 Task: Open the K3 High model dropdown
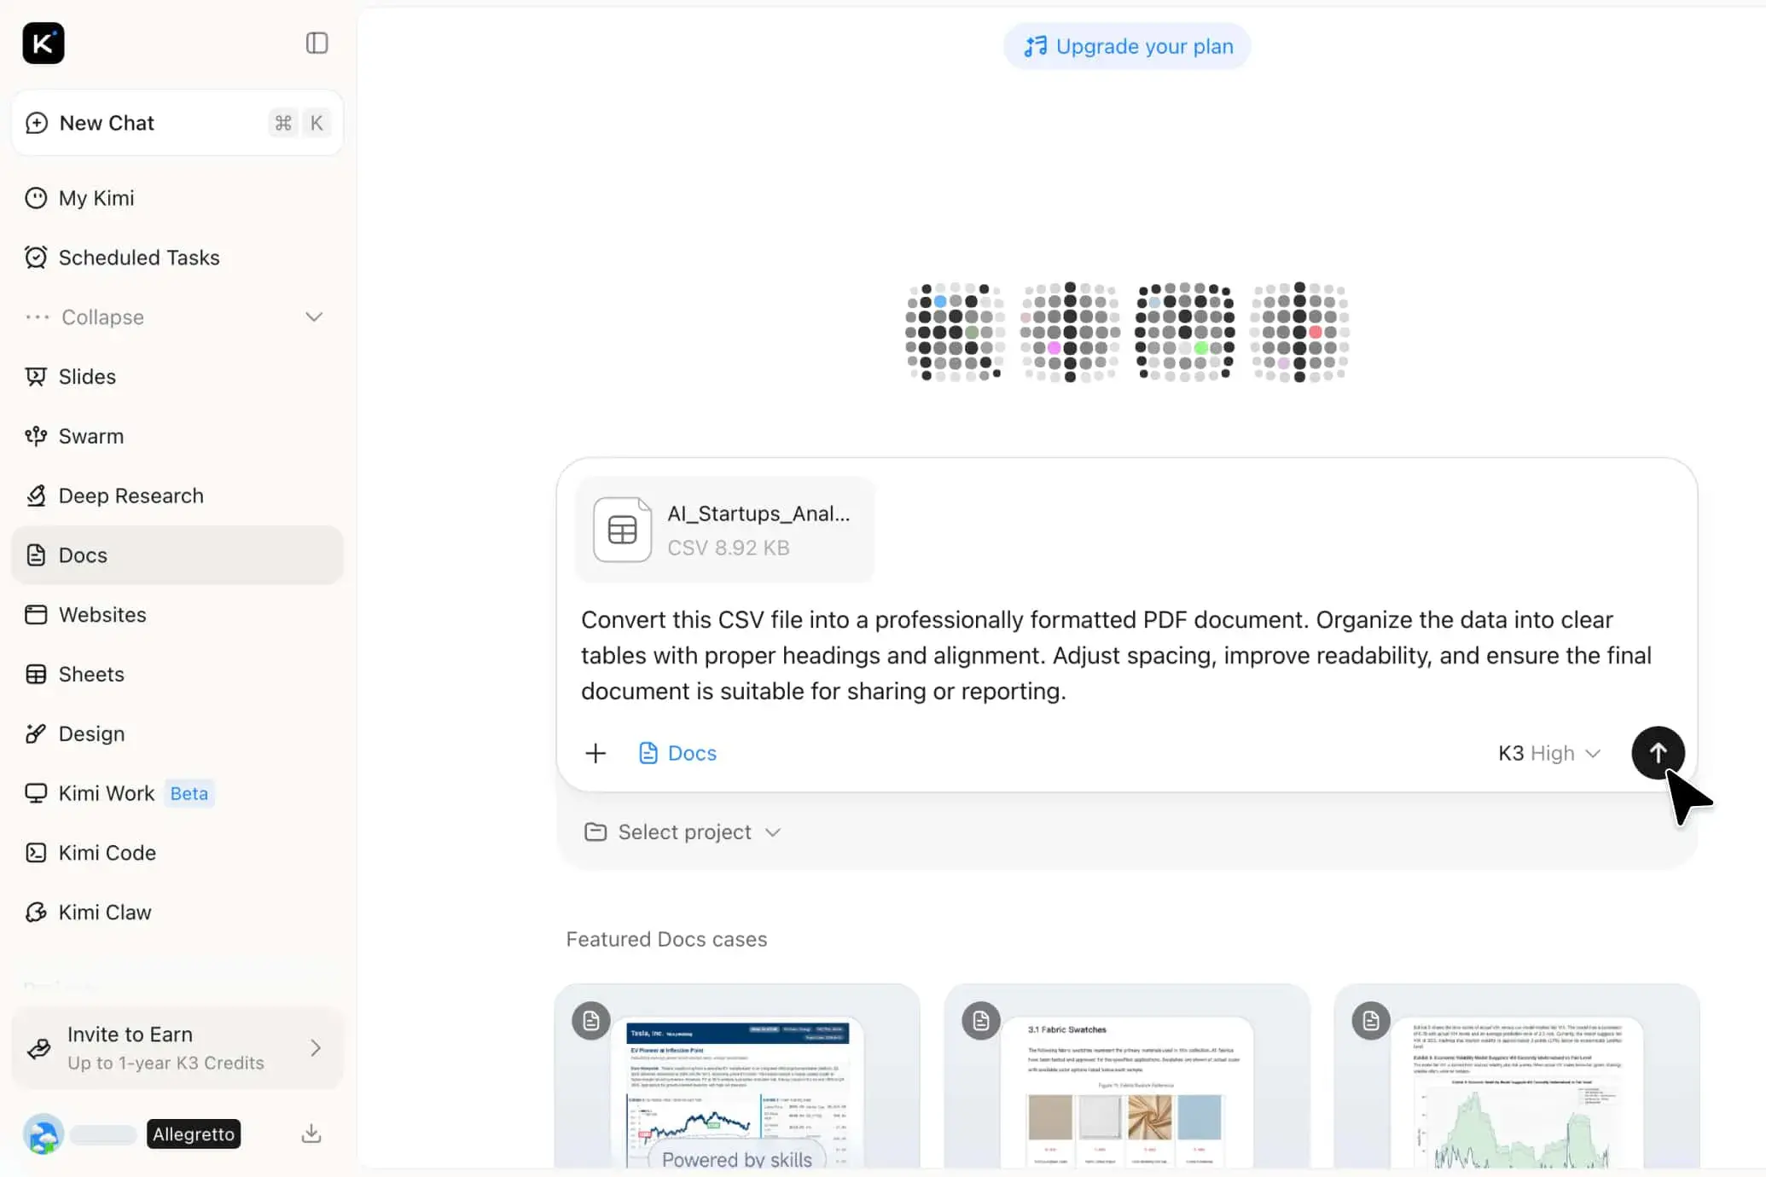coord(1549,753)
